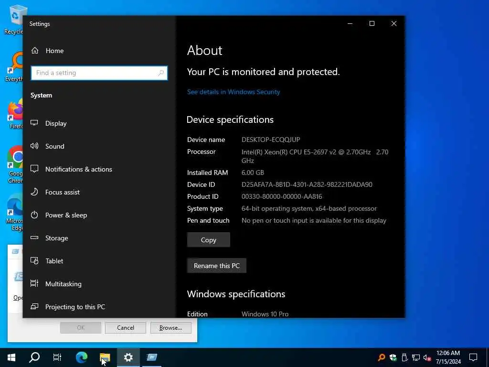Click the Product ID value 00330-80000-00000-AA816
This screenshot has width=489, height=367.
click(x=282, y=196)
